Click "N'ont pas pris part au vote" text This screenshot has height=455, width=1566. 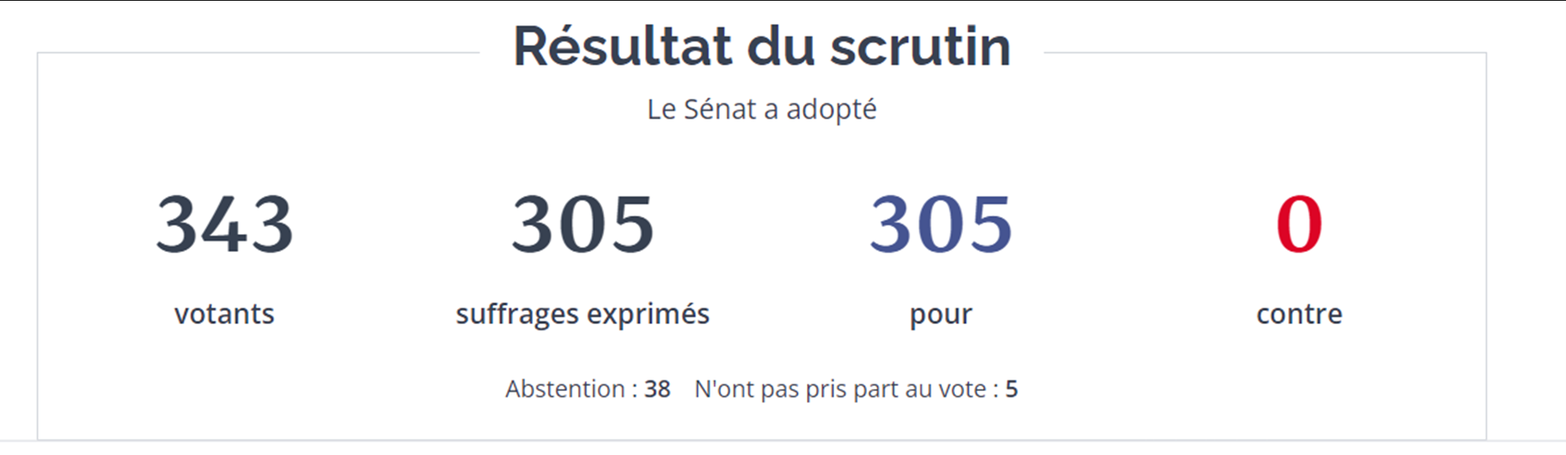[x=840, y=389]
